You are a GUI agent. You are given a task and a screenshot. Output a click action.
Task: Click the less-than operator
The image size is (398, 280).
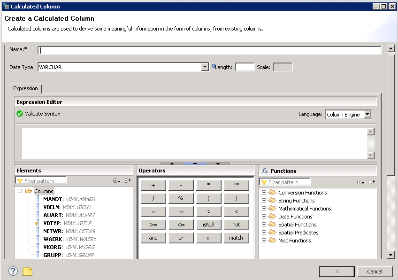[237, 212]
